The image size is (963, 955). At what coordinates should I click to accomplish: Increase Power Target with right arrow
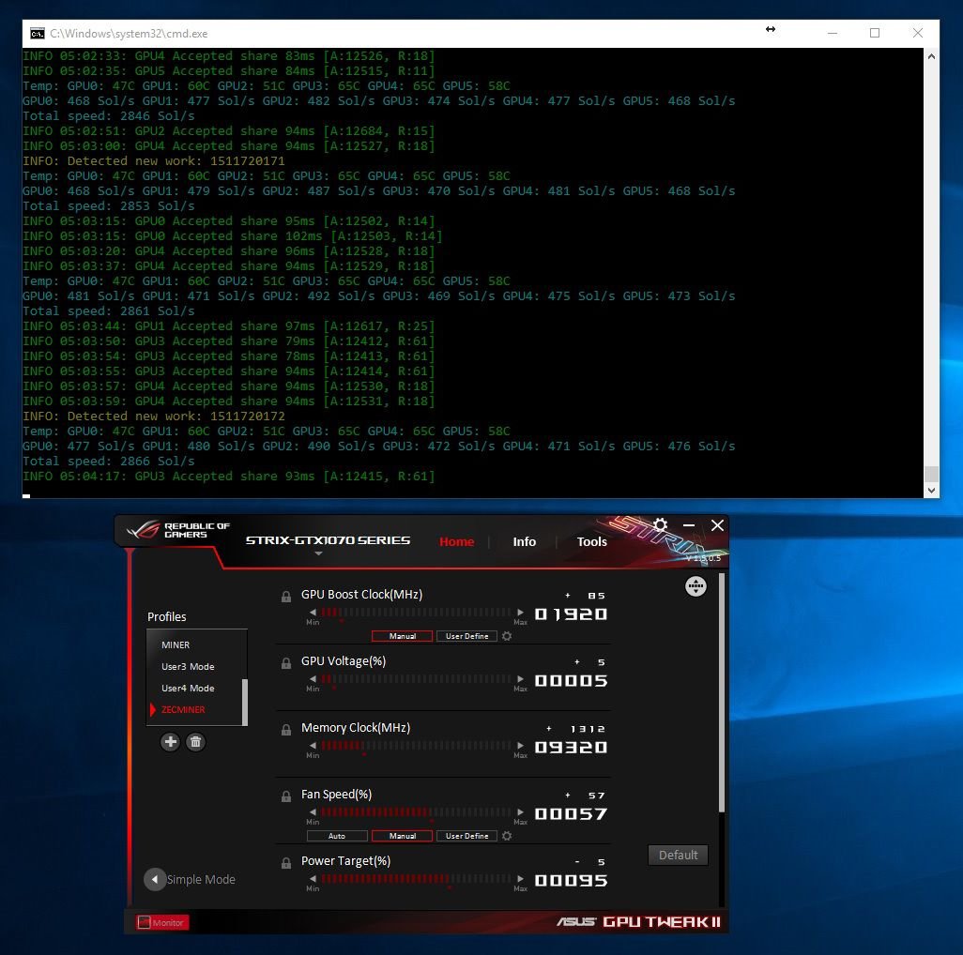(520, 878)
